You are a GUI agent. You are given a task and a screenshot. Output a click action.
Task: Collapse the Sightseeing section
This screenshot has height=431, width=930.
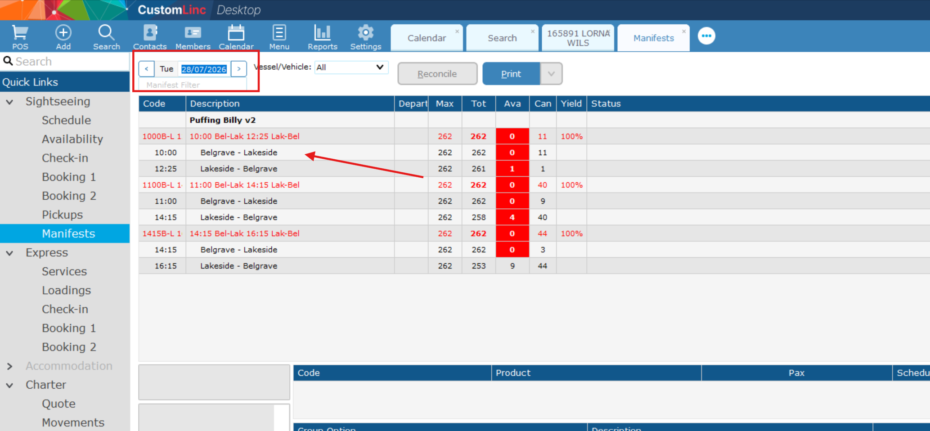tap(9, 102)
